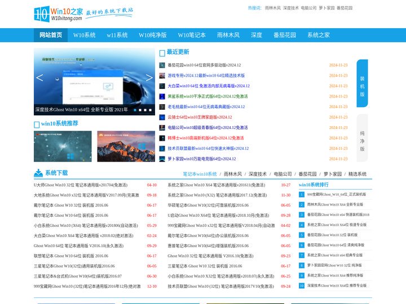406x304 pixels.
Task: Open 999宝藏网Ghost_W10_64位_正式装机版 ranking link
Action: pos(337,194)
